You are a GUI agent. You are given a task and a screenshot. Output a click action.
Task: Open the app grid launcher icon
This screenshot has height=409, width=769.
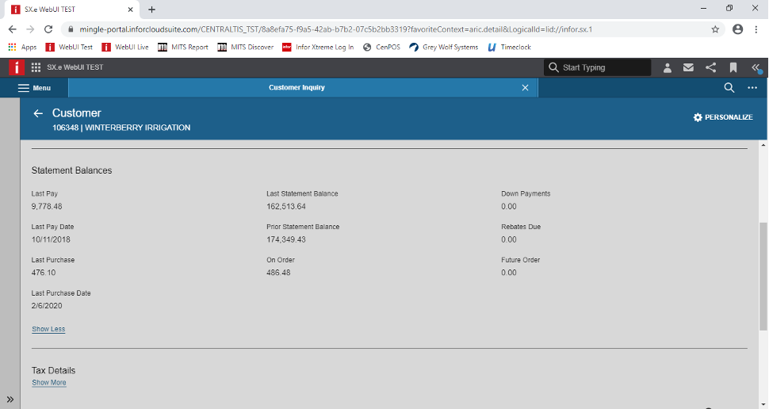(36, 67)
